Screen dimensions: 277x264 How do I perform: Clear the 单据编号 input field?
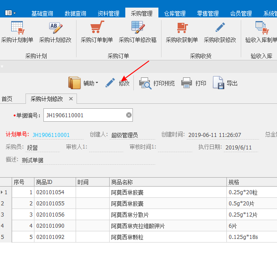129,115
